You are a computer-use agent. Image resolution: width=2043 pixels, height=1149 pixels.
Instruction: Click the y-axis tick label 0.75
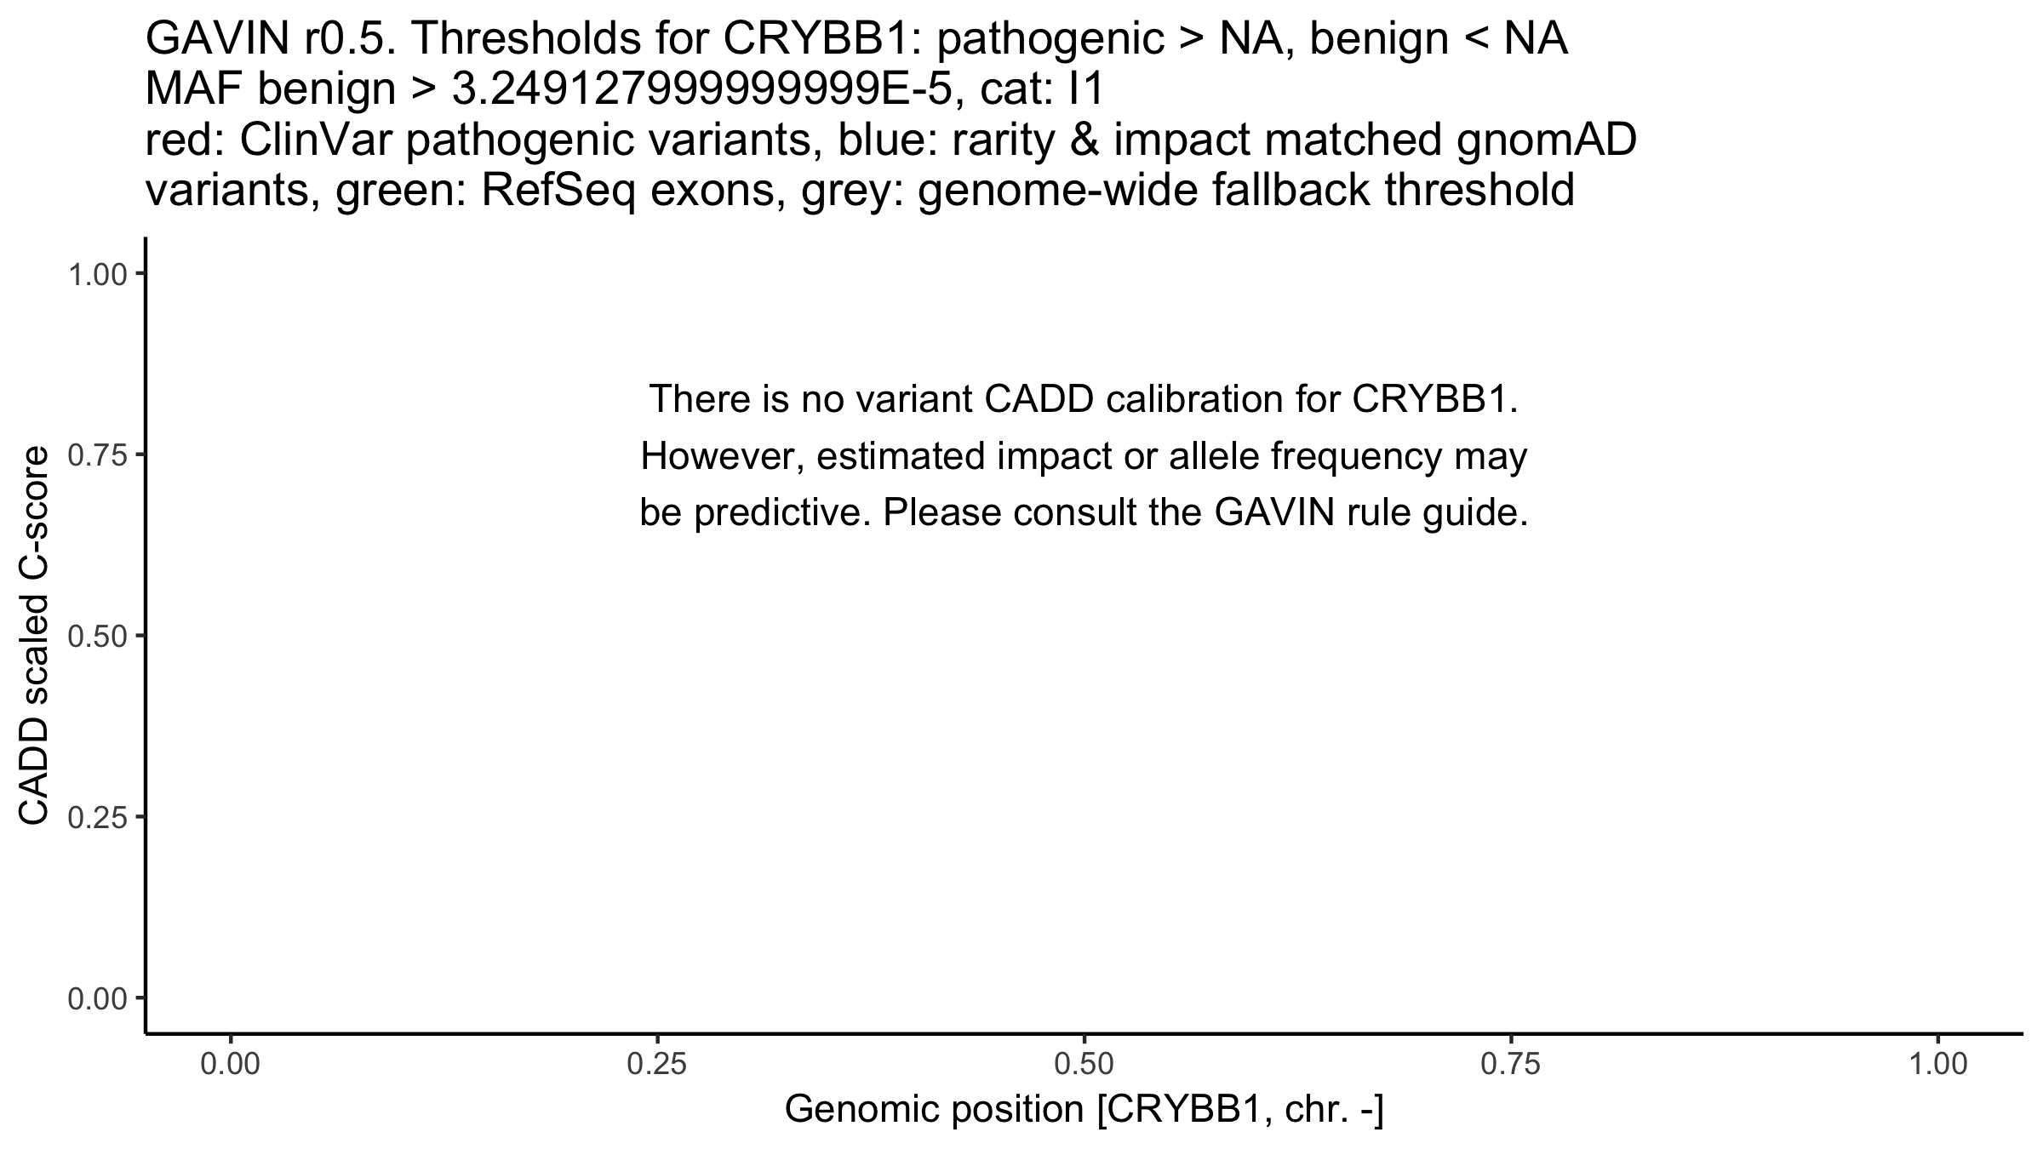pos(96,455)
